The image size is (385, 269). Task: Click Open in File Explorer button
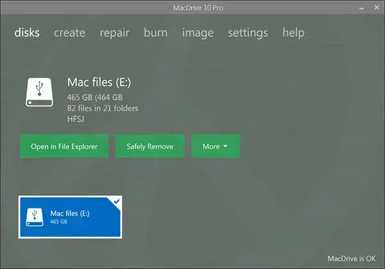click(64, 146)
